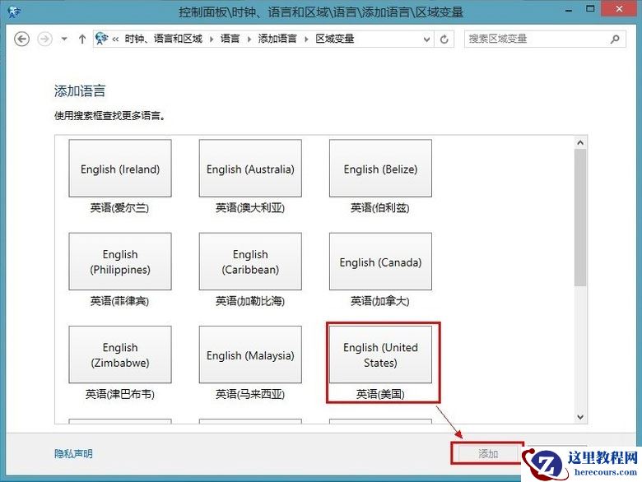This screenshot has height=482, width=642.
Task: Expand the arrow after 时钟、语言和区域
Action: (x=212, y=39)
